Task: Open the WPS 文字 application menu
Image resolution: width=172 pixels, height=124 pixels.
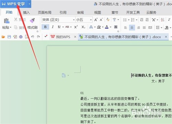Action: (13, 4)
